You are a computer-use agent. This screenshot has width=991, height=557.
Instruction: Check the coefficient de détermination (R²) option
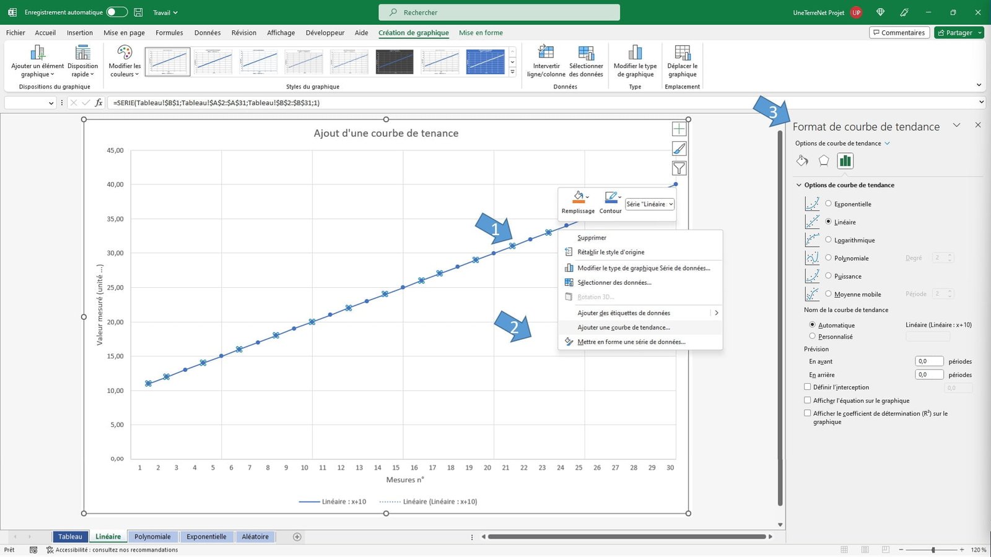[x=808, y=413]
